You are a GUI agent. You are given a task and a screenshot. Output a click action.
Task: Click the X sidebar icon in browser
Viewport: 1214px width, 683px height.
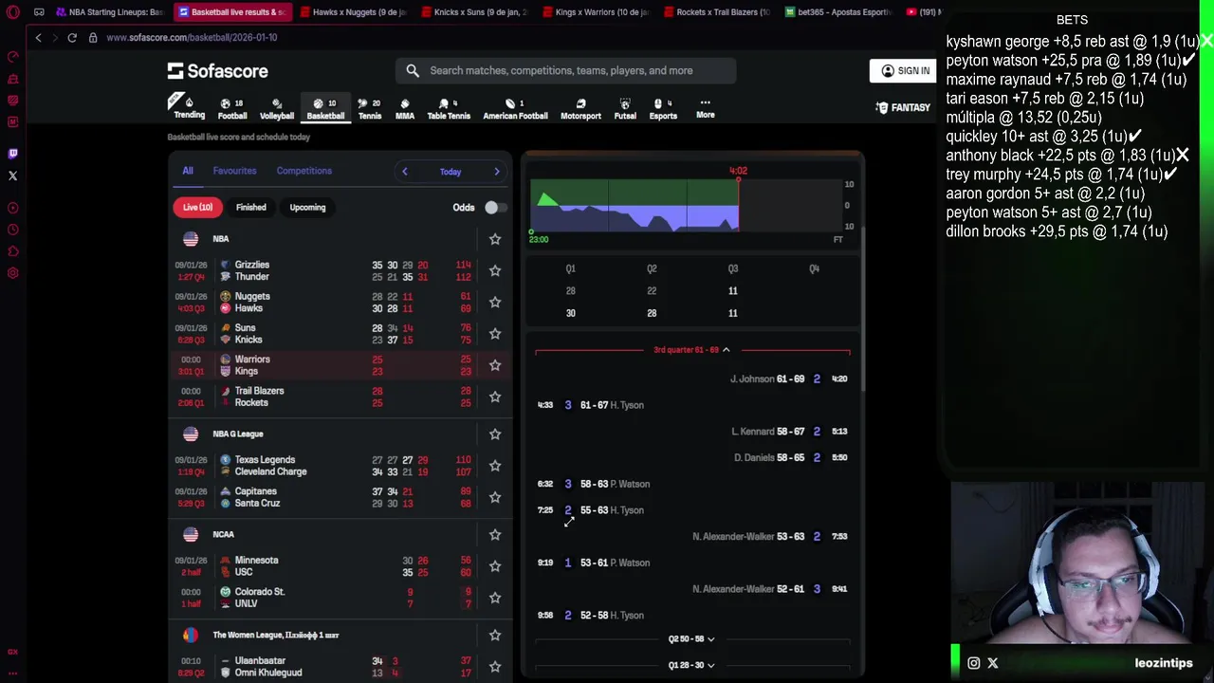coord(12,175)
